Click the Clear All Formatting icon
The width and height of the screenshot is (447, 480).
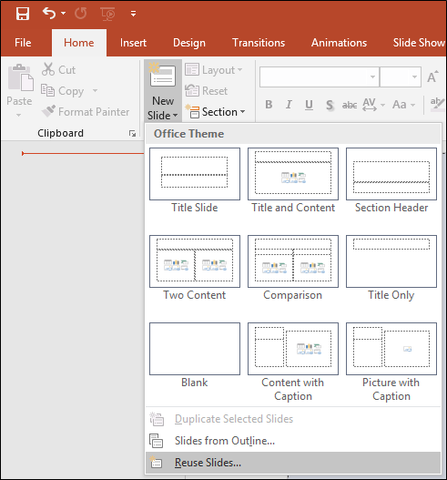(x=437, y=104)
